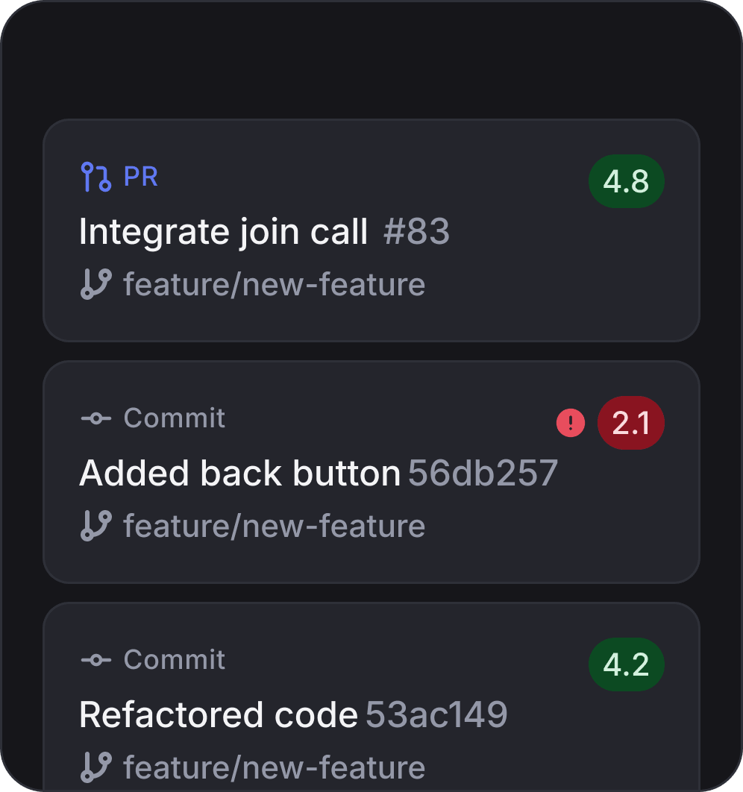Screen dimensions: 743x792
Task: Click the feature/new-feature branch name on PR card
Action: coord(275,285)
